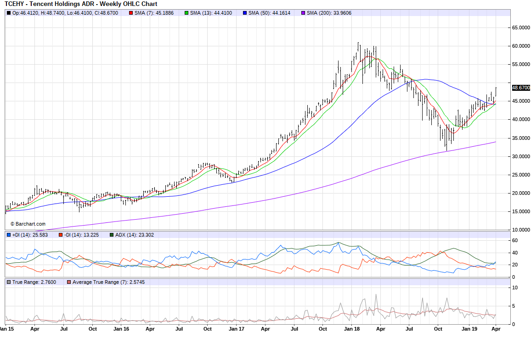Viewport: 531px width, 343px height.
Task: Click the ADX (14): 23.302 label
Action: click(x=135, y=235)
